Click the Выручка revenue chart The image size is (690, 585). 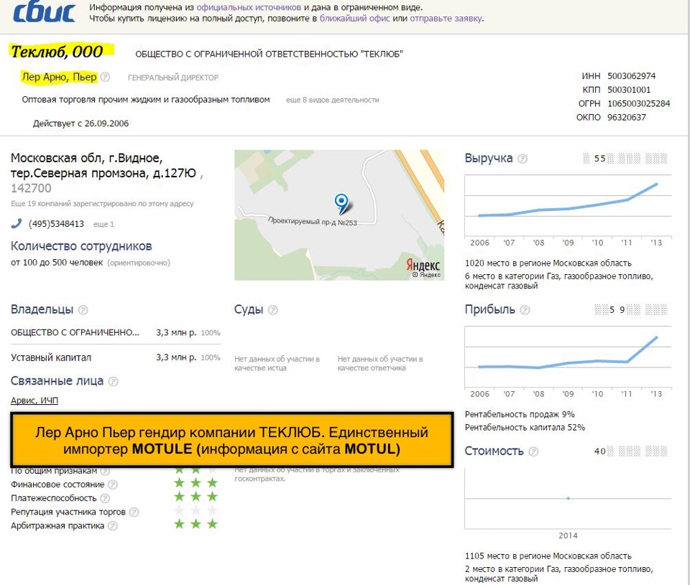click(x=568, y=205)
